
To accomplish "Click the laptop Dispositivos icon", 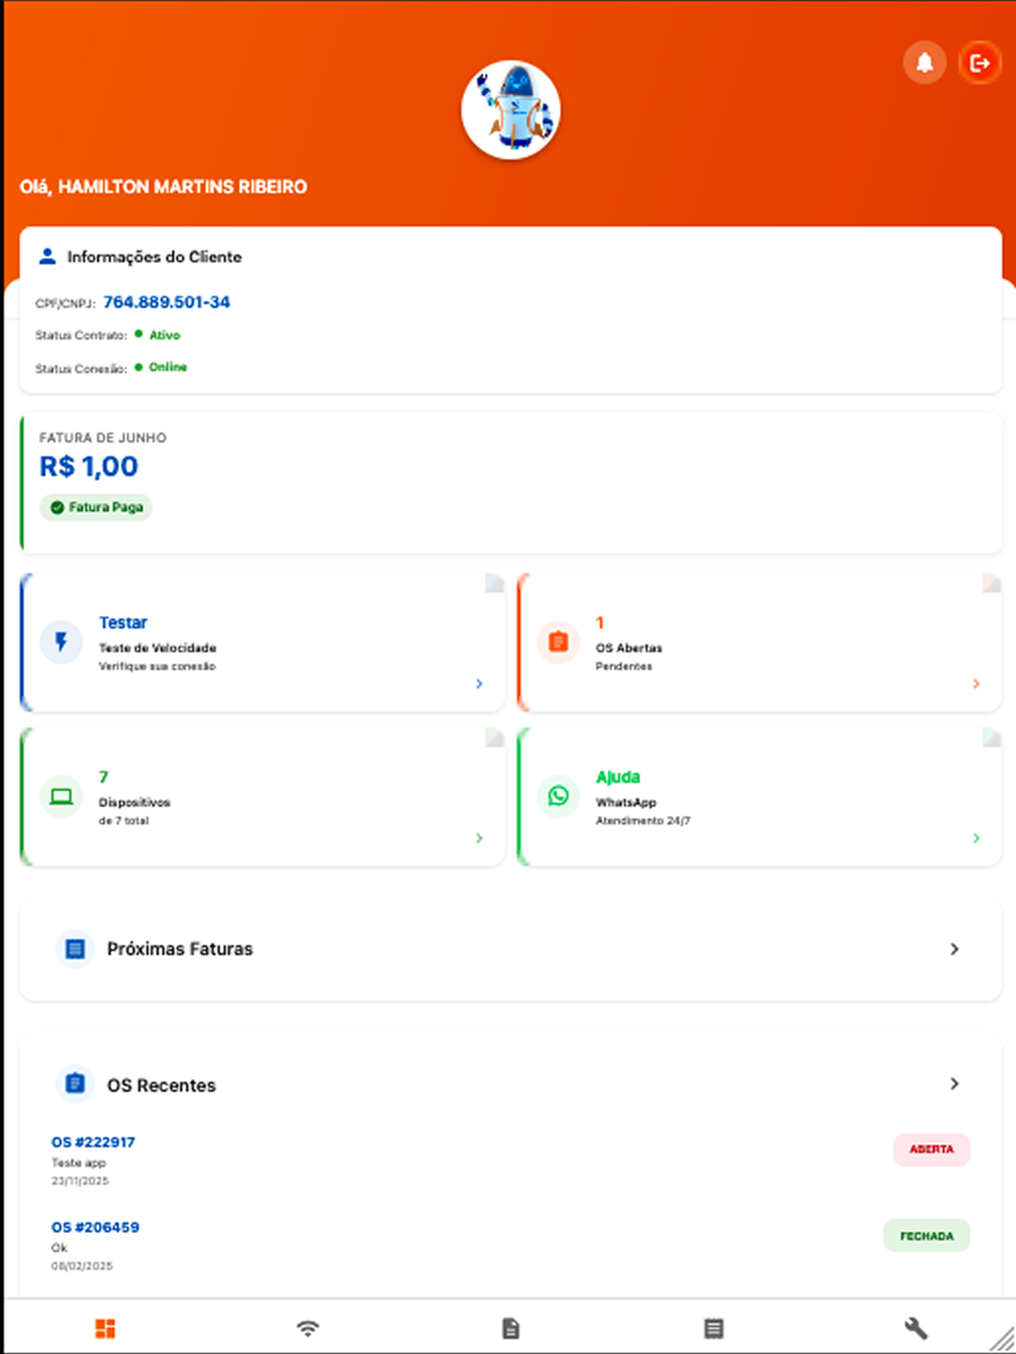I will (61, 797).
